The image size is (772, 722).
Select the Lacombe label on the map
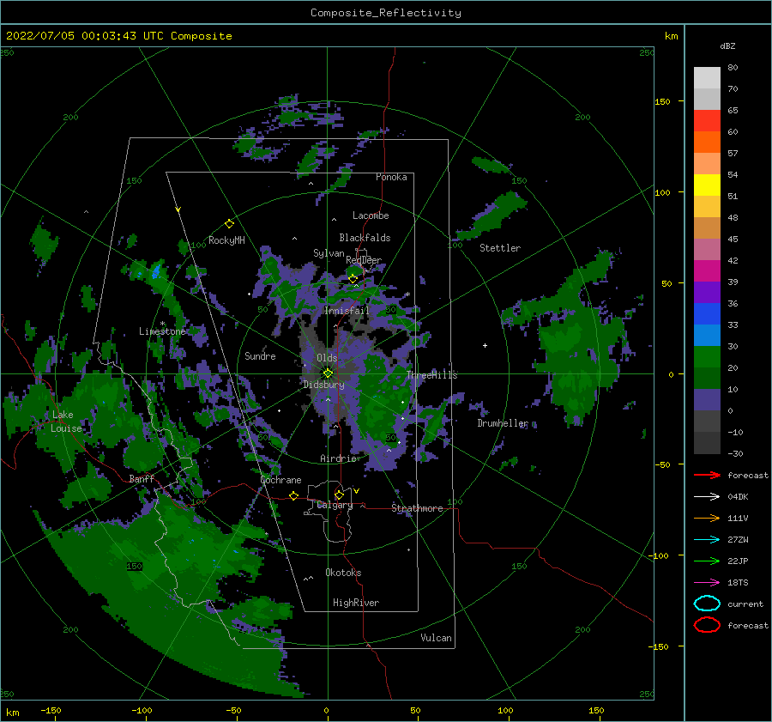(371, 215)
